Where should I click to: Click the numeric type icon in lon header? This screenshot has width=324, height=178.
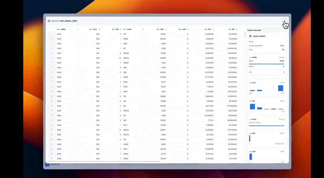coord(206,29)
